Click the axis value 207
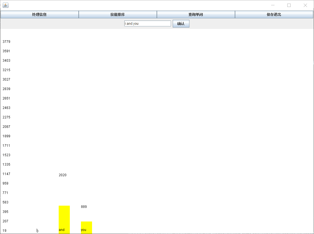The width and height of the screenshot is (314, 234). pyautogui.click(x=5, y=221)
